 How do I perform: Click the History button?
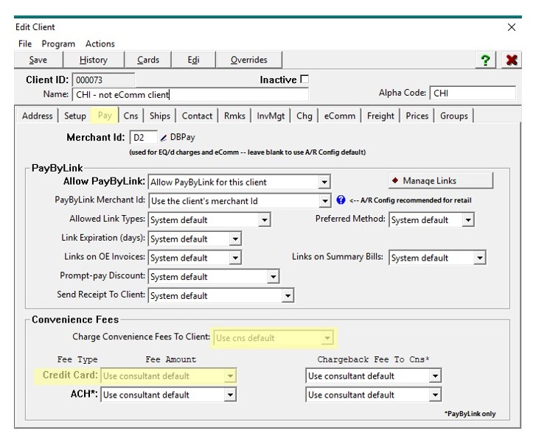94,60
